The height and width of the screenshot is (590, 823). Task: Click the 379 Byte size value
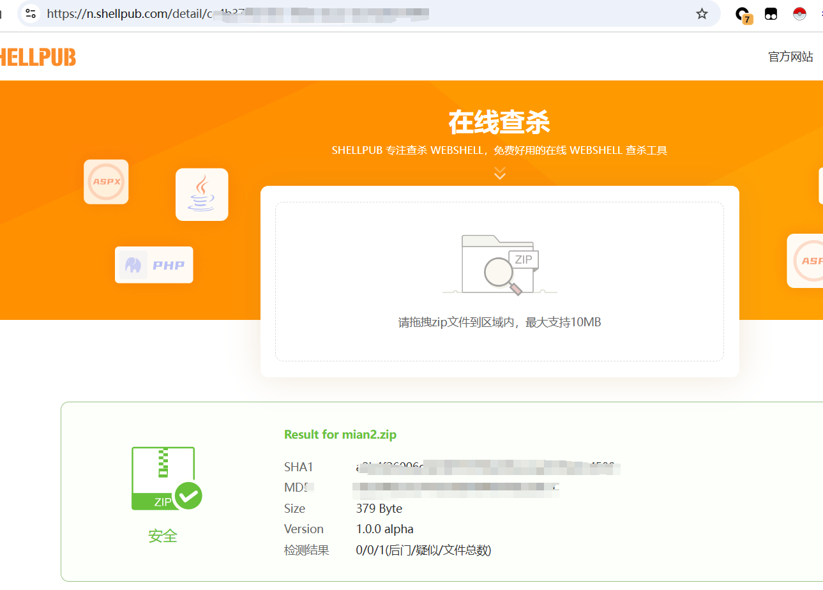379,508
